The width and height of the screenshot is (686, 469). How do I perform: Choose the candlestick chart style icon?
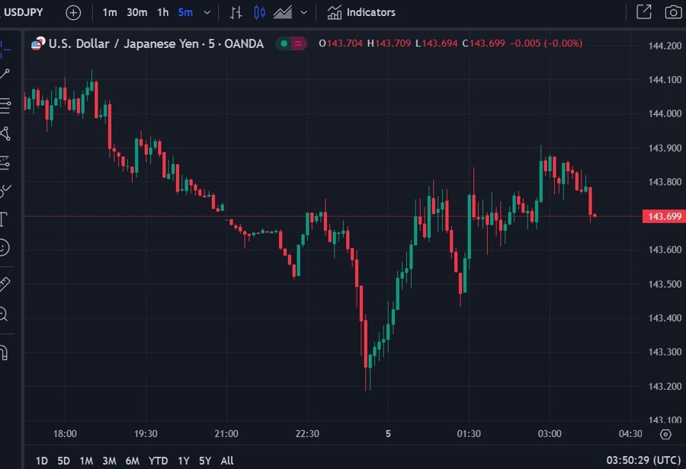click(x=259, y=13)
